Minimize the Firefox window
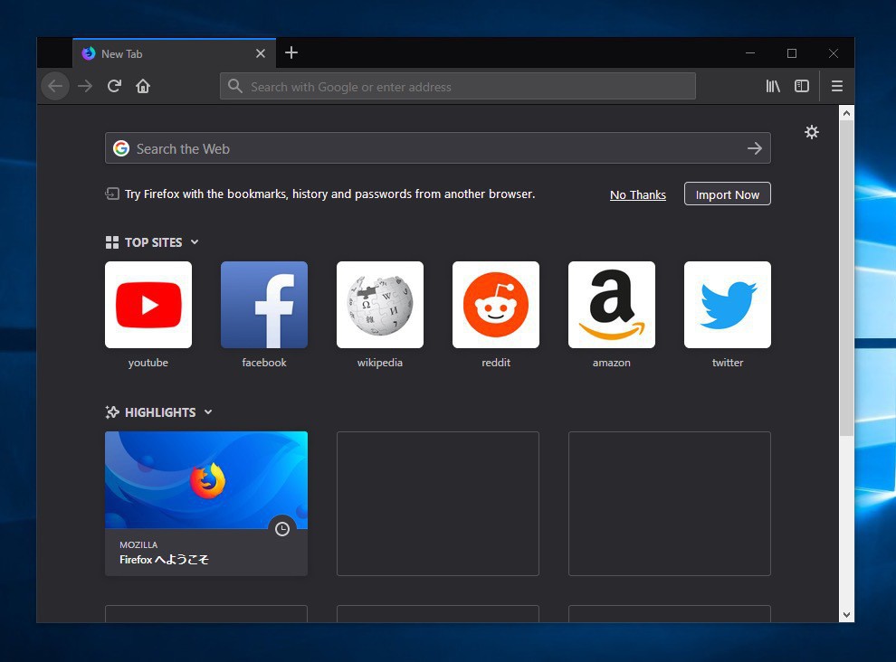Screen dimensions: 896x662 pos(750,53)
